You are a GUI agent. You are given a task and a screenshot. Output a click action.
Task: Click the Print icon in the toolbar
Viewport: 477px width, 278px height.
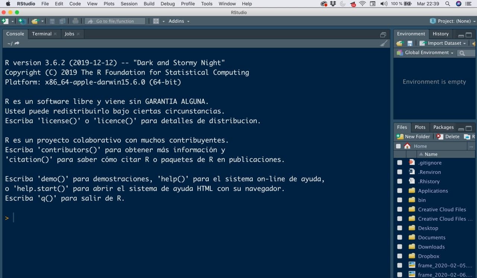pyautogui.click(x=75, y=21)
